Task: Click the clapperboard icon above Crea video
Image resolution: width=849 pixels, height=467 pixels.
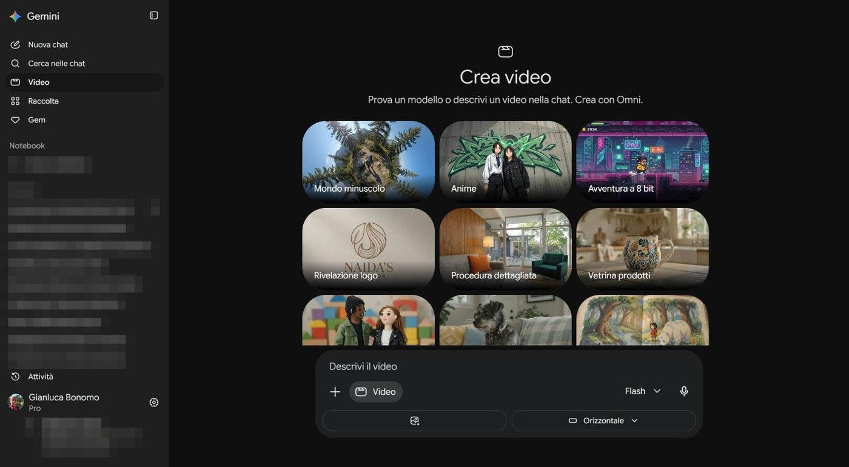Action: point(505,52)
